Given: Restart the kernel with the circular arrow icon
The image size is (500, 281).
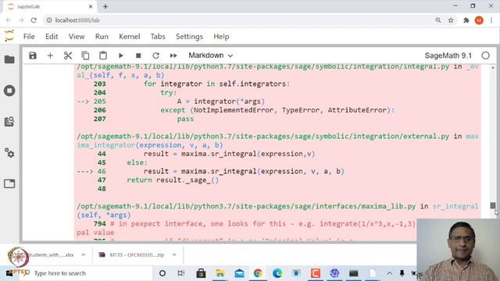Looking at the screenshot, I should click(x=155, y=55).
